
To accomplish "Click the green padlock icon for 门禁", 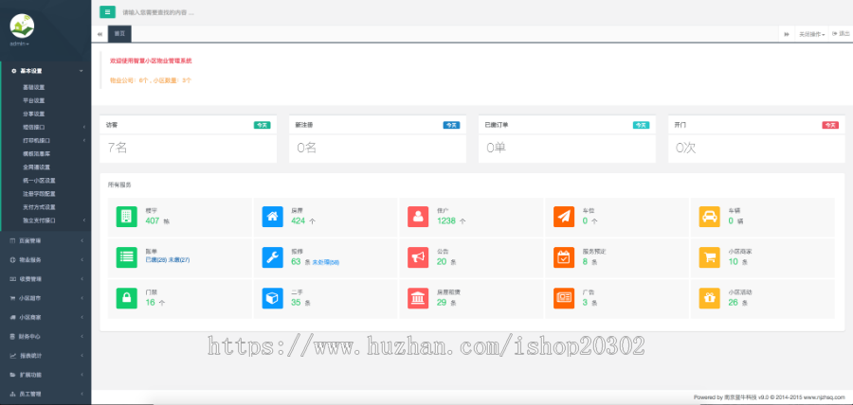I will (126, 298).
